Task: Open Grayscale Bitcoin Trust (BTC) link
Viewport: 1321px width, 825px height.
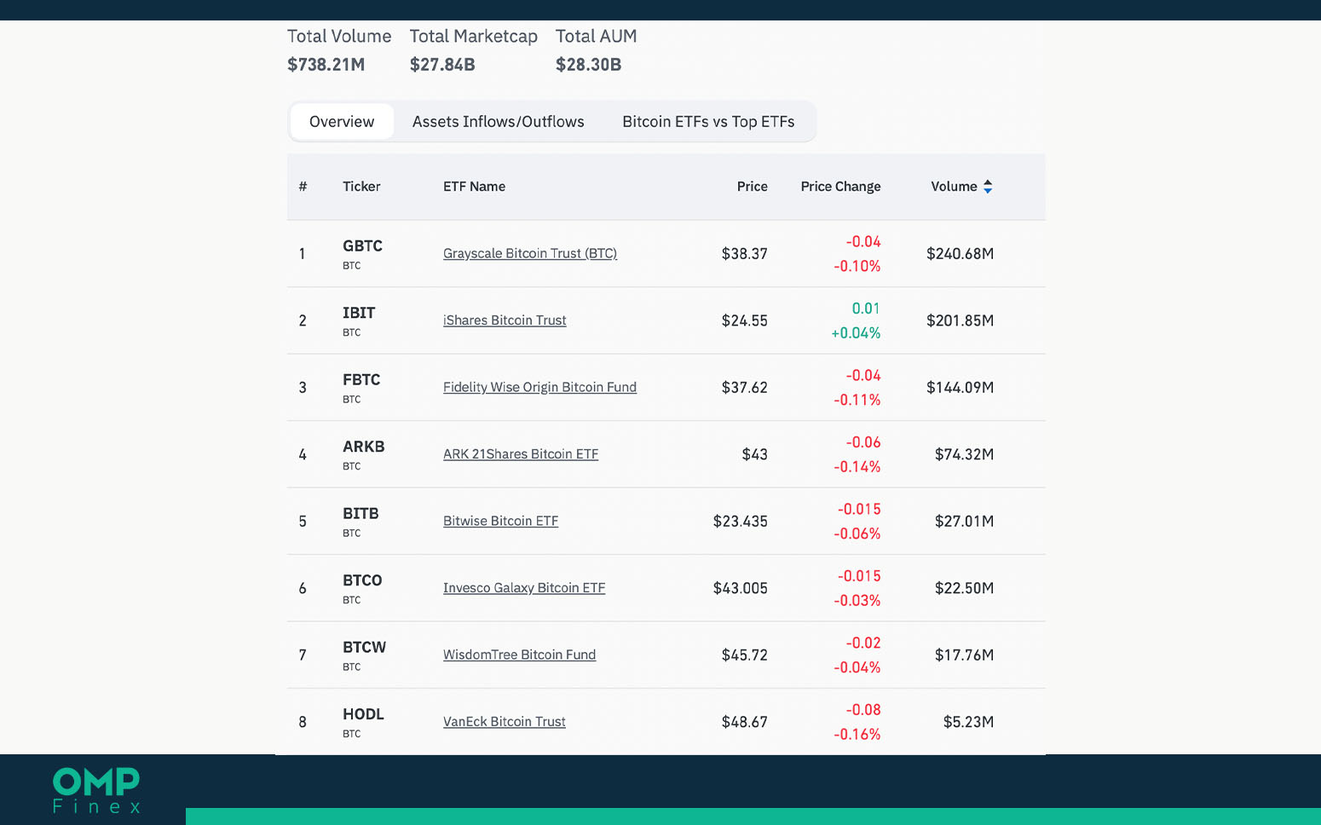Action: coord(530,253)
